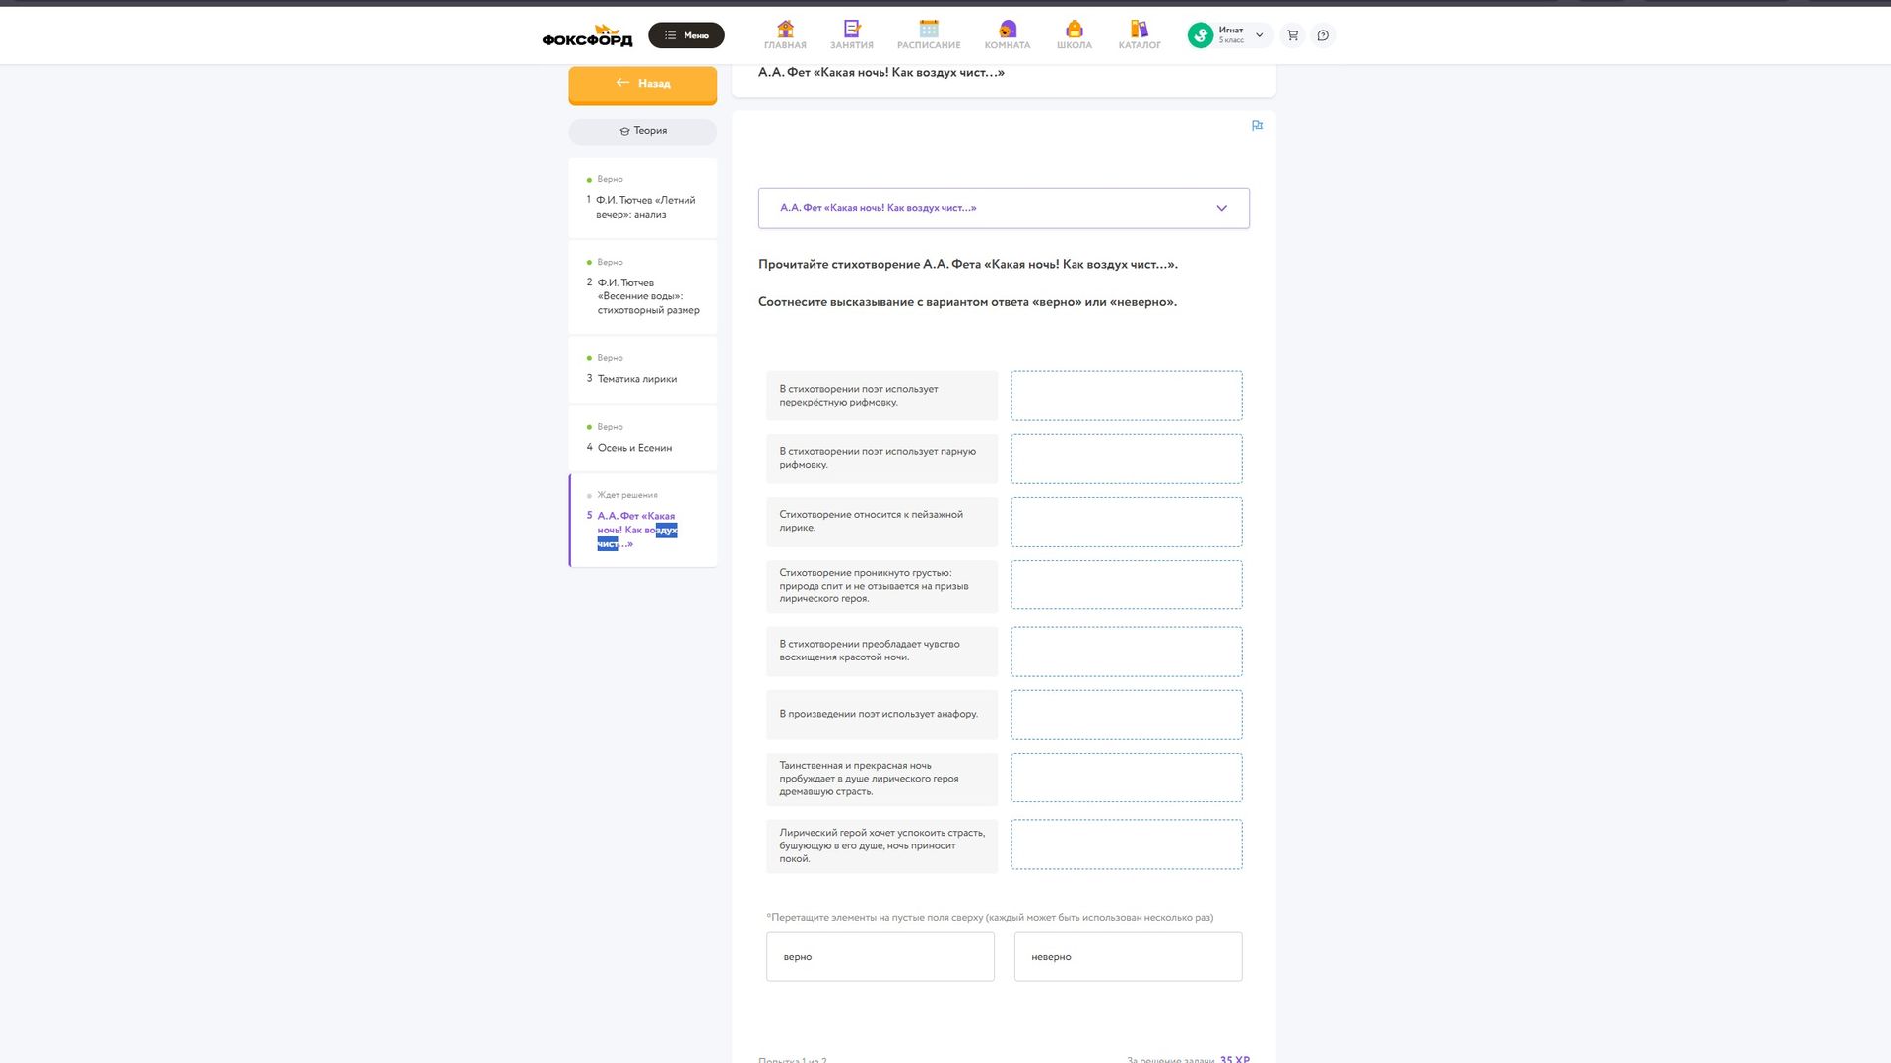This screenshot has height=1063, width=1891.
Task: Click drop field for восхищения красотой ночи statement
Action: 1127,652
